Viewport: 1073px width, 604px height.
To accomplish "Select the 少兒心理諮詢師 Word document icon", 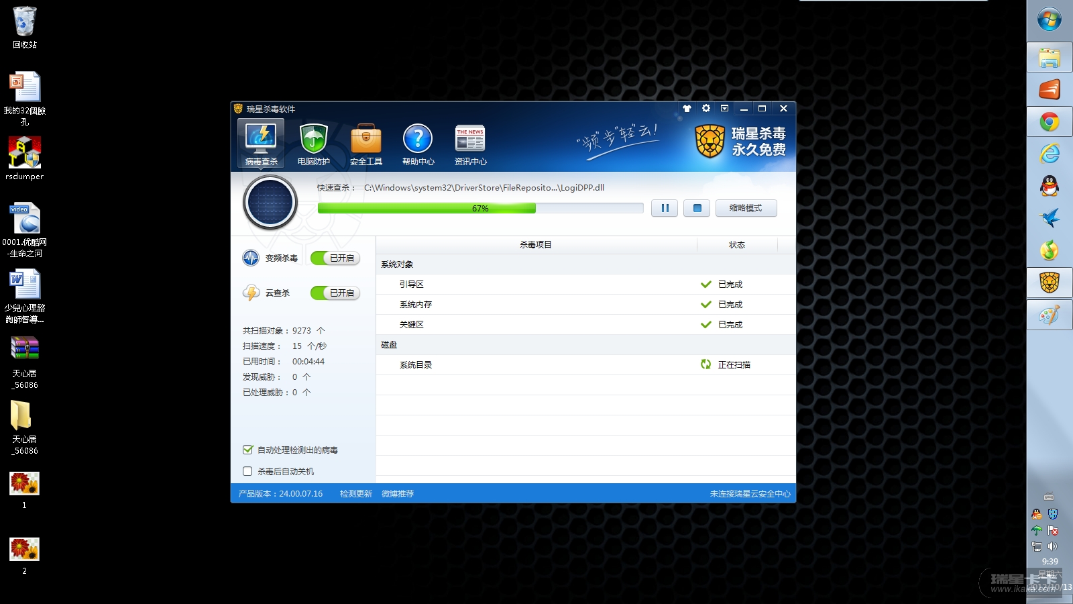I will [x=25, y=296].
